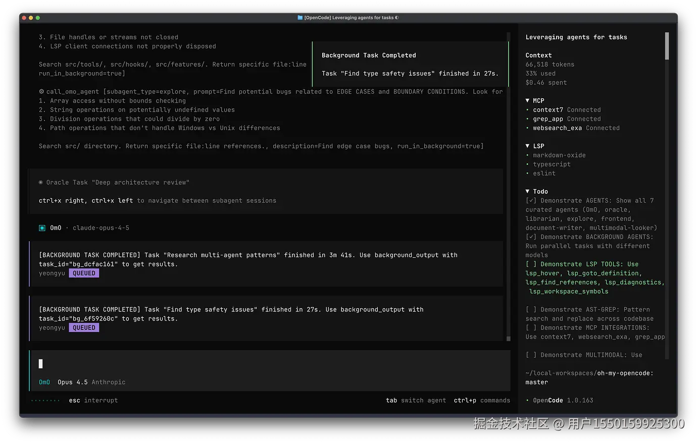Image resolution: width=697 pixels, height=443 pixels.
Task: Click the folder icon in the title bar
Action: [300, 18]
